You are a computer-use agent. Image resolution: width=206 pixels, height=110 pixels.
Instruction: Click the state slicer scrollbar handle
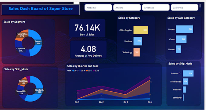(x=200, y=6)
